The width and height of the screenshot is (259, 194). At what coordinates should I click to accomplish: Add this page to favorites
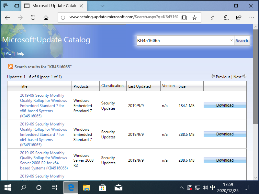[x=195, y=18]
